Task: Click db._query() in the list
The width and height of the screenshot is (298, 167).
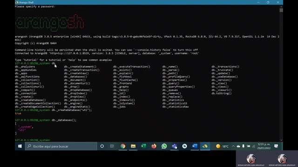Action: click(171, 83)
